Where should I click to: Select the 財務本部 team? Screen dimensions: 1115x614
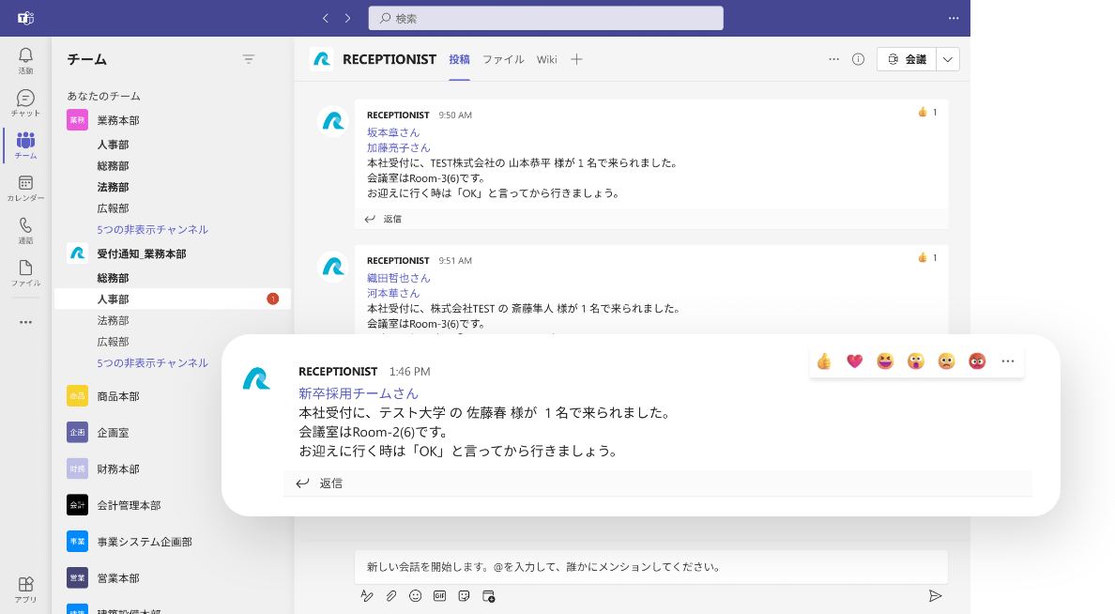(x=118, y=468)
